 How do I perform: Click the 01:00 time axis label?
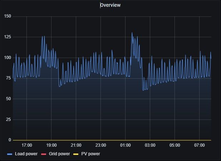(x=125, y=145)
